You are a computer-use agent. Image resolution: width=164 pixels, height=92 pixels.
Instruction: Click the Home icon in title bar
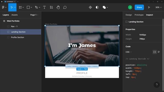[x=2, y=2]
